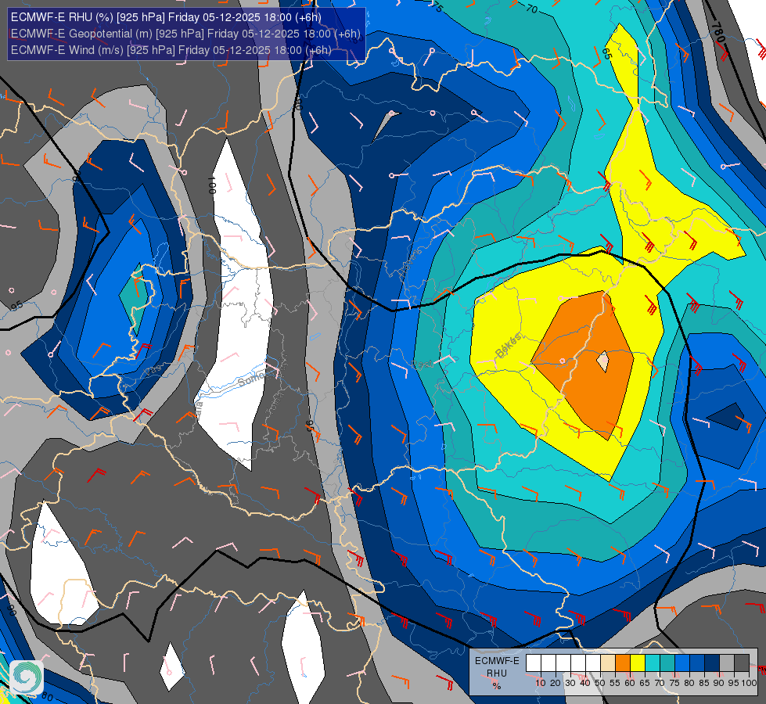Image resolution: width=766 pixels, height=704 pixels.
Task: Click the legend tick label 30
Action: click(x=570, y=683)
